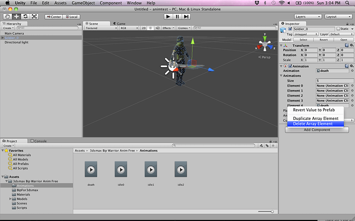Expand the Soldier_0 hierarchy item

3,38
